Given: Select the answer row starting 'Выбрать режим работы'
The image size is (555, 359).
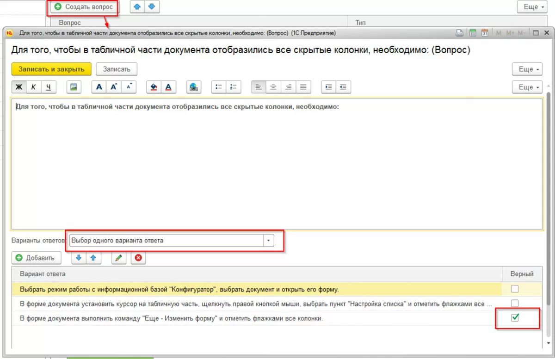Looking at the screenshot, I should tap(257, 290).
